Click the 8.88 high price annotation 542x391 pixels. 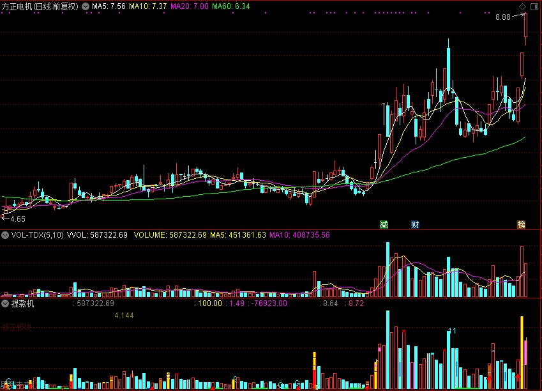coord(503,17)
